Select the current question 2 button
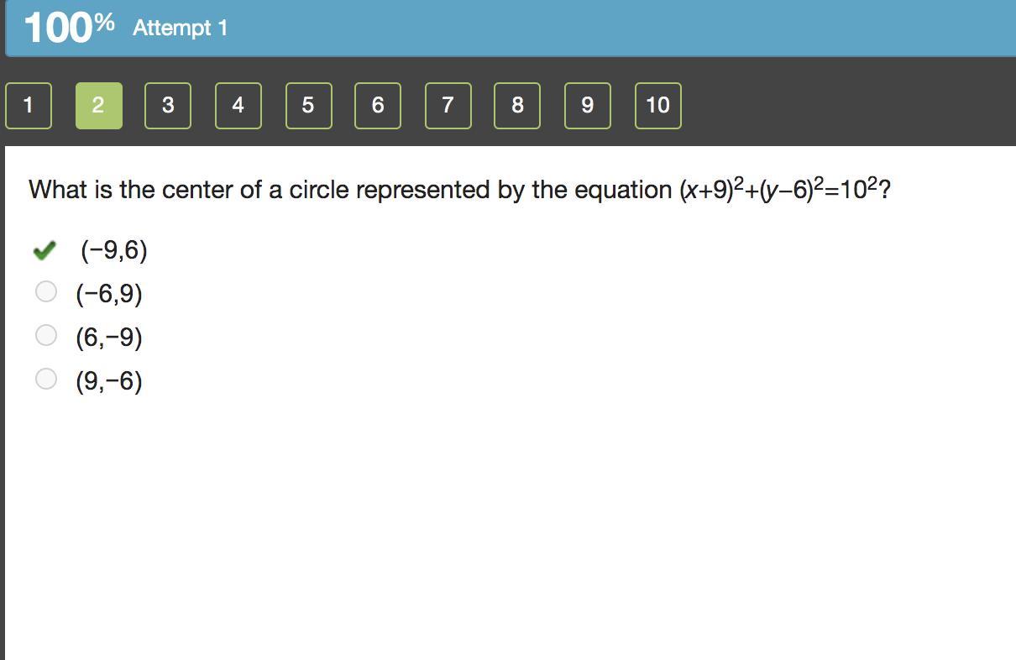This screenshot has height=660, width=1016. 99,106
